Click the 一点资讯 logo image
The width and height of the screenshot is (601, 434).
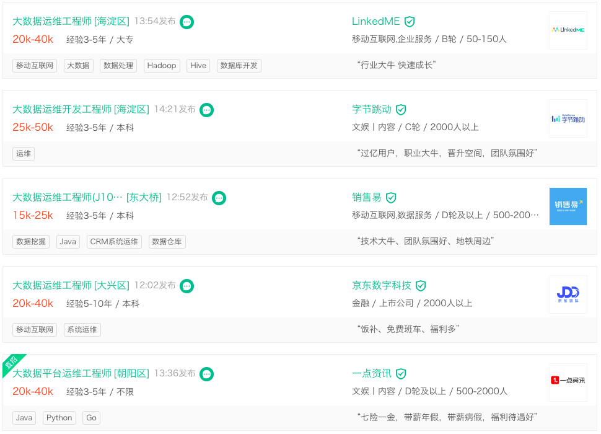pyautogui.click(x=568, y=380)
